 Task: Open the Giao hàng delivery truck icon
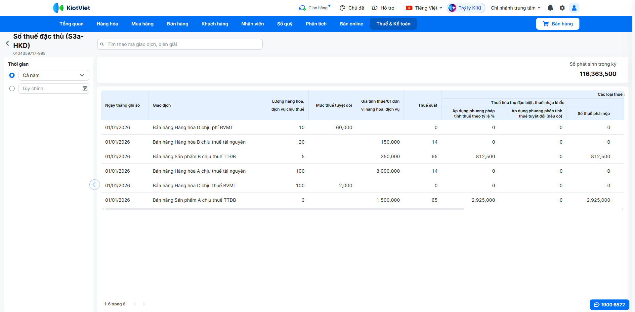[x=302, y=8]
